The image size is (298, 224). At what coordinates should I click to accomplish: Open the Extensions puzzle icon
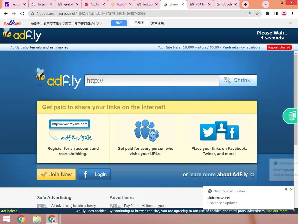tap(267, 13)
